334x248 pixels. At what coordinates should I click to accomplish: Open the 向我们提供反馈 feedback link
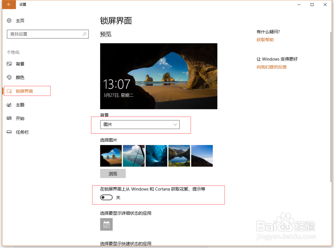pos(271,67)
